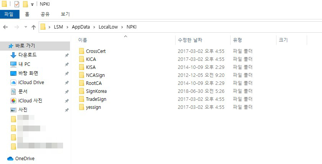
Task: Click the properties checkmark icon in title bar
Action: (x=17, y=4)
